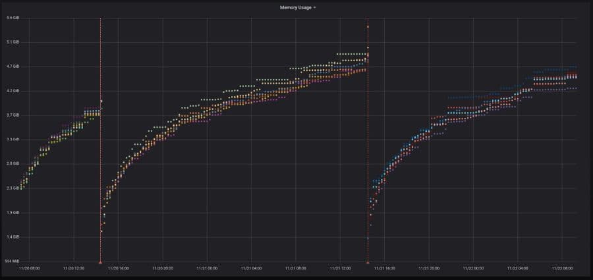Screen dimensions: 593x280
Task: Click the 3.7 GB y-axis label
Action: pos(13,115)
